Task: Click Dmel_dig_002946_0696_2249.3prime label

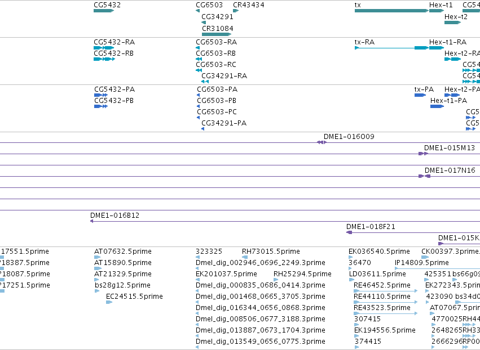Action: (261, 263)
